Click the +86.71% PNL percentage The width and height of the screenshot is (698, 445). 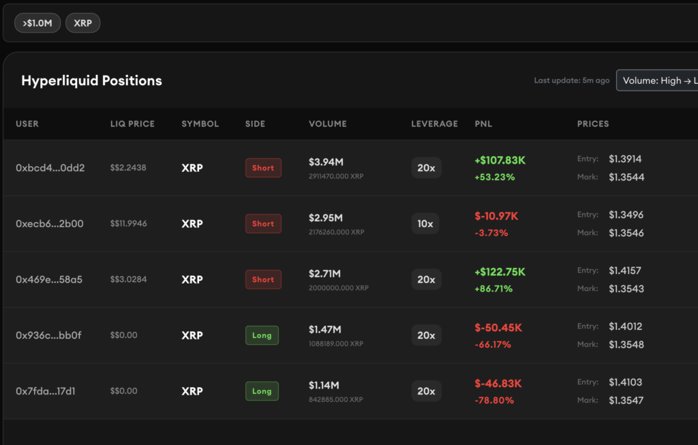pyautogui.click(x=494, y=289)
